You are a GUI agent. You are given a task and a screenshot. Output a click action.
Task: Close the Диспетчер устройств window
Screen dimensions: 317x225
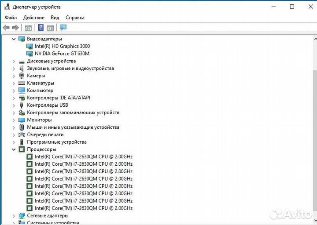pyautogui.click(x=311, y=7)
